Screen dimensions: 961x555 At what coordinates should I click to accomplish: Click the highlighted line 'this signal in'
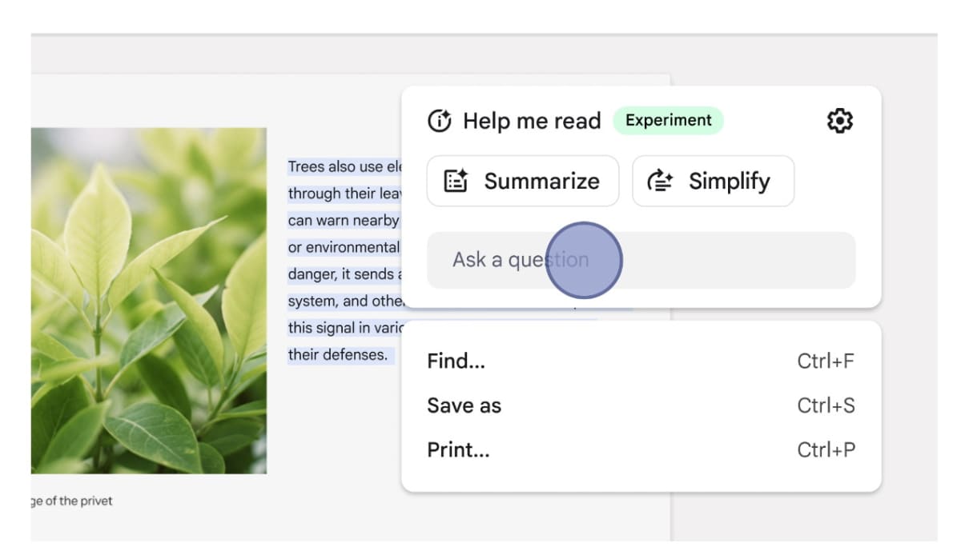(345, 328)
